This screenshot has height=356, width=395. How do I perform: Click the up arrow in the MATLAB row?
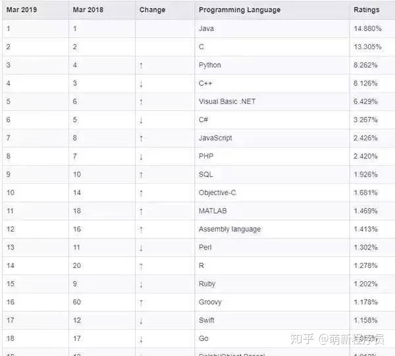(x=141, y=211)
